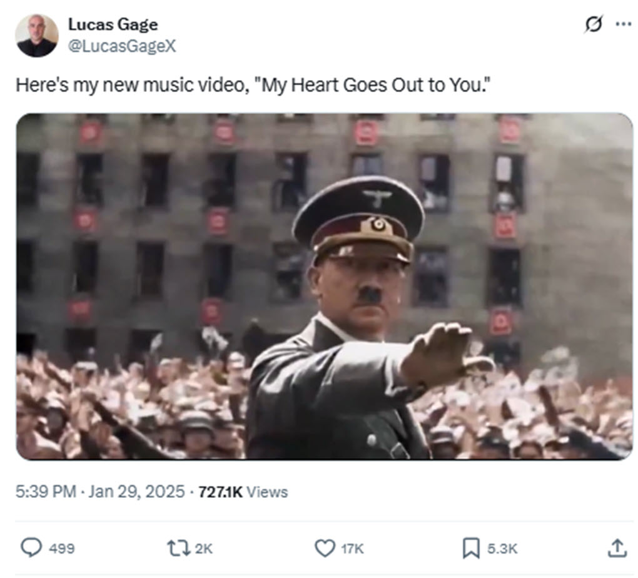Open the more options menu

[622, 23]
